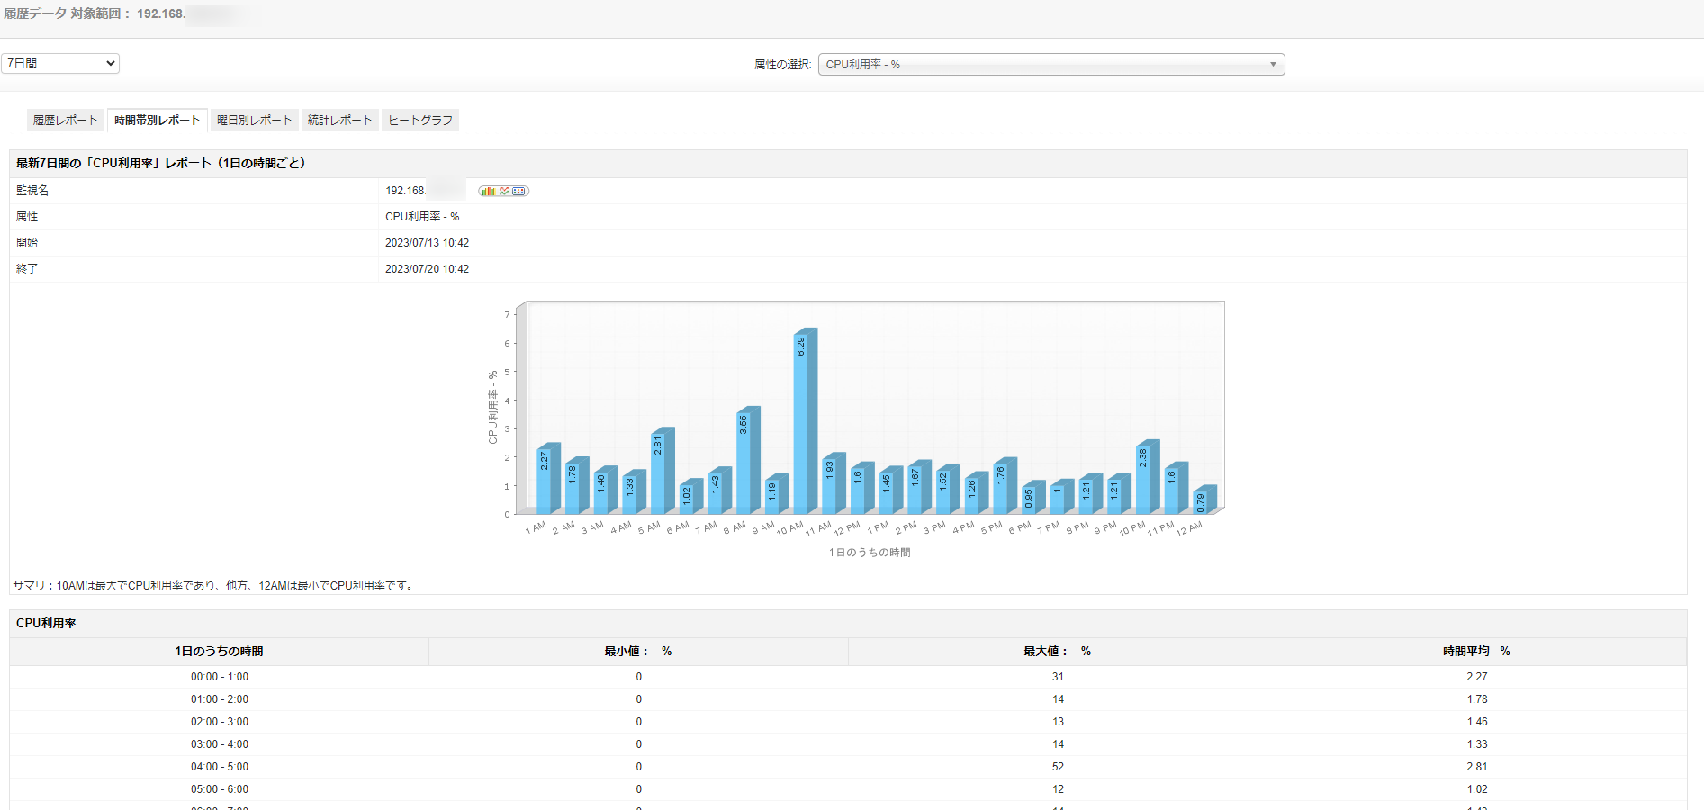This screenshot has width=1704, height=810.
Task: Click the 12 AM bar showing 0.79
Action: [x=1204, y=499]
